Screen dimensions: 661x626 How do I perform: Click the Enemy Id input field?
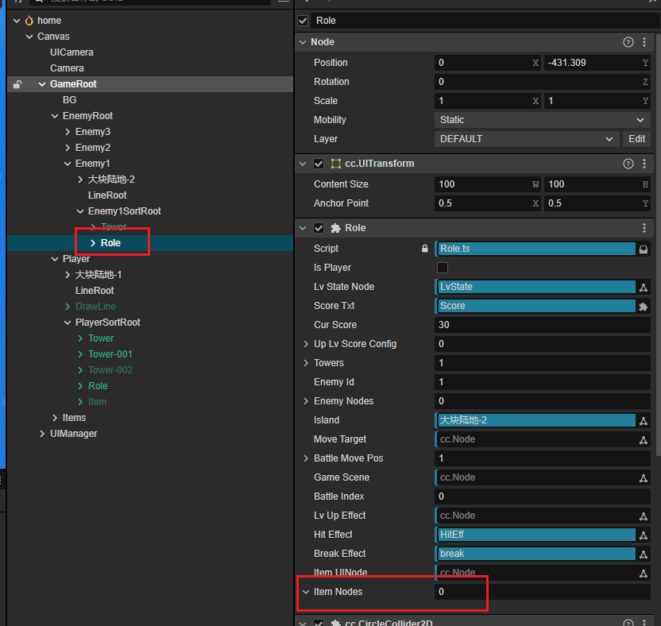point(542,382)
